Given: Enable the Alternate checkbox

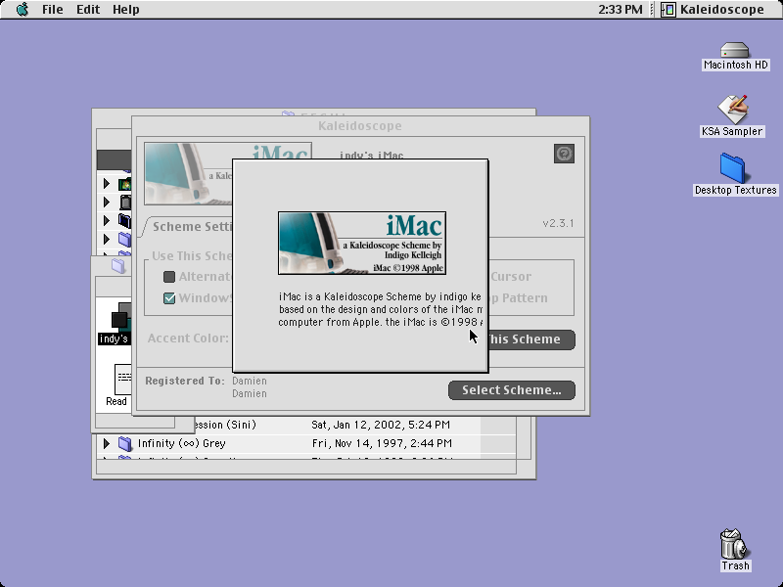Looking at the screenshot, I should point(169,277).
